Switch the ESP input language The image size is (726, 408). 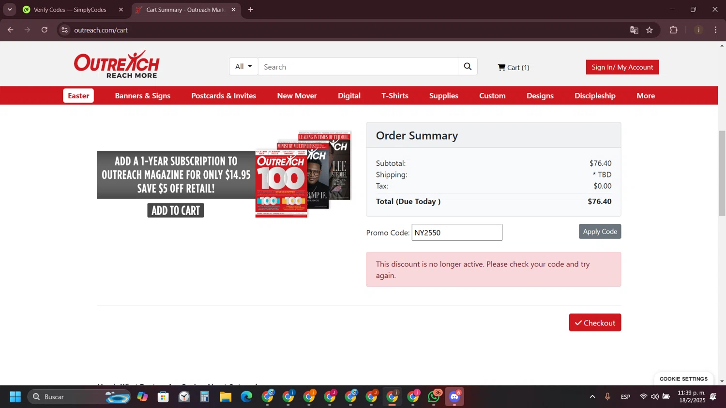[625, 397]
